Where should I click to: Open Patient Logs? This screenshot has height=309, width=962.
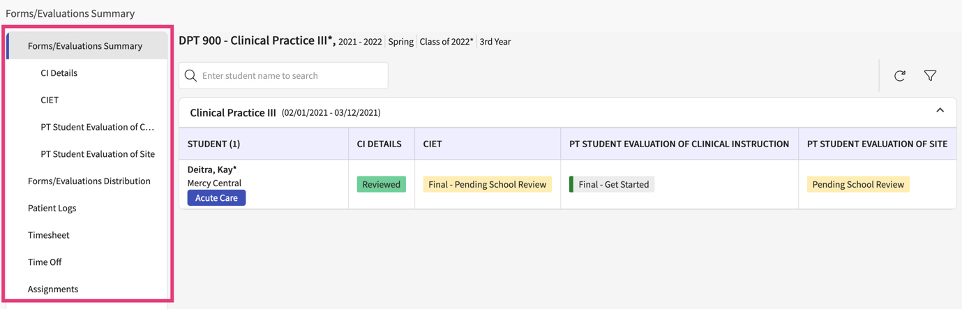click(52, 208)
